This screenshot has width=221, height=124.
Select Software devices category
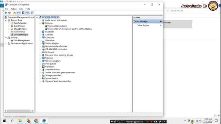point(52,70)
